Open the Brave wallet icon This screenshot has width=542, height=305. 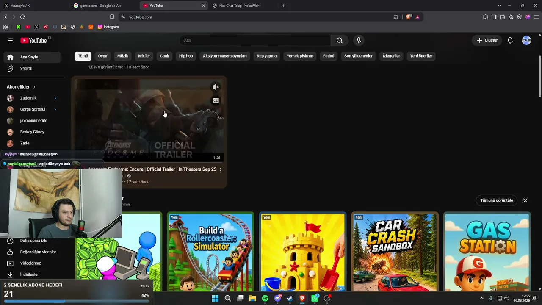503,17
